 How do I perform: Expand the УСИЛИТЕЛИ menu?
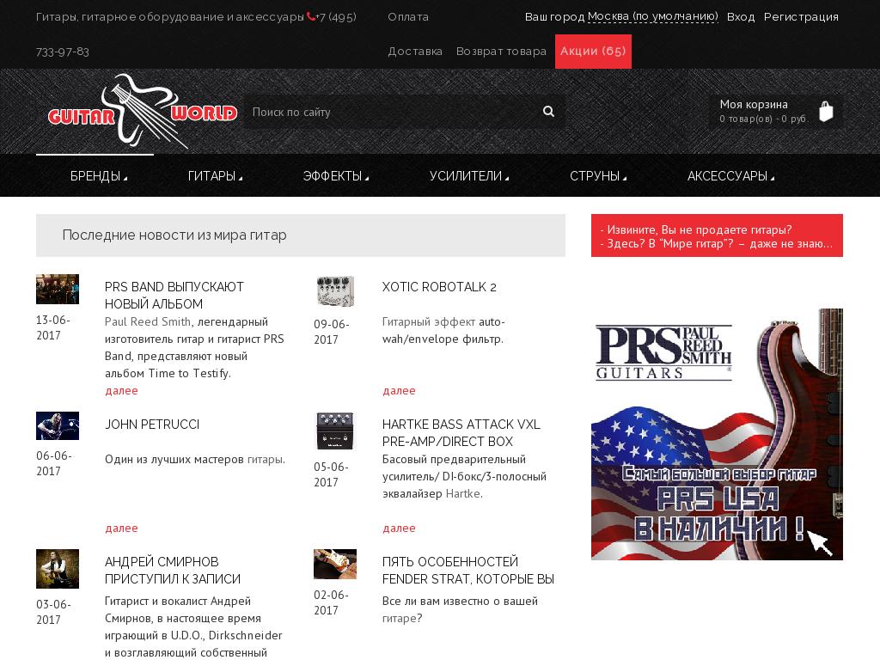[x=468, y=176]
